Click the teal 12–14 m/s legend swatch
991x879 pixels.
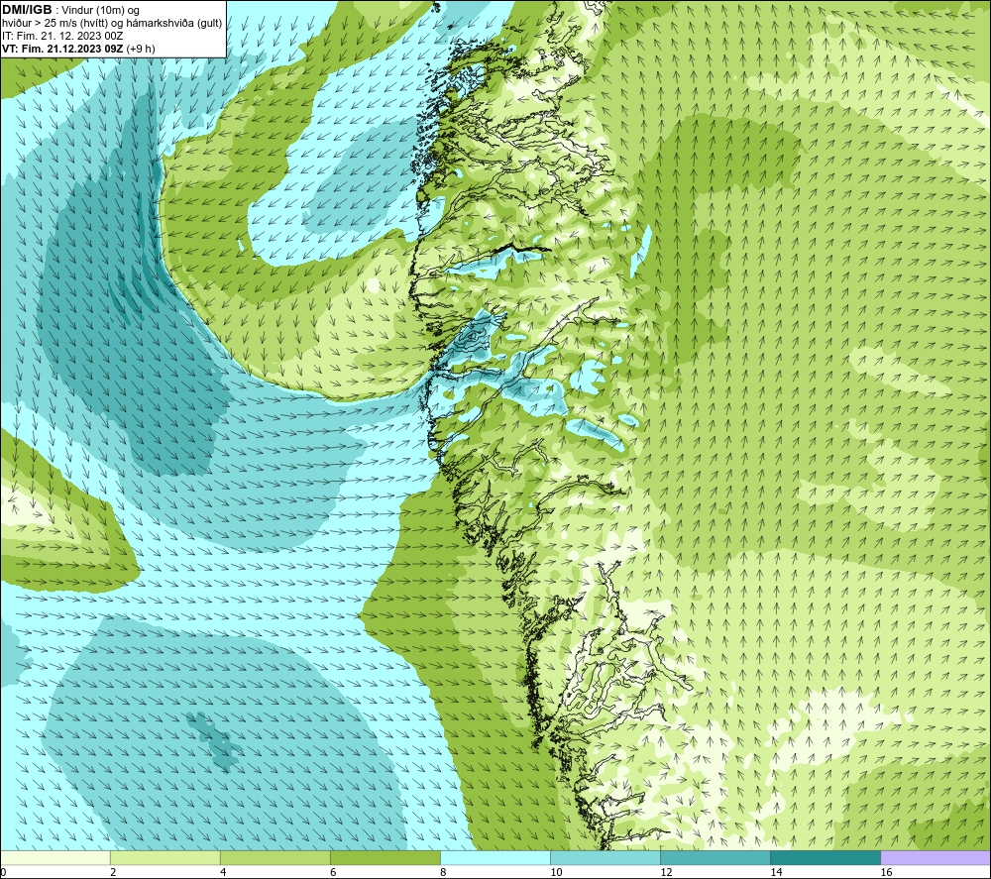[x=716, y=857]
